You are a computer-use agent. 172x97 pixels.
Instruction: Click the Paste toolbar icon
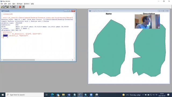14,7
